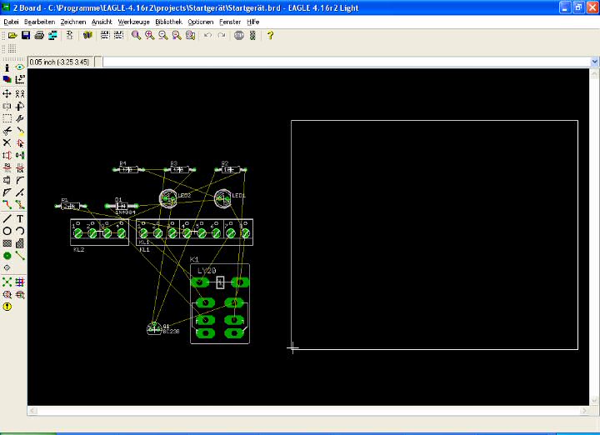Select the Route trace tool
Image resolution: width=600 pixels, height=435 pixels.
click(x=7, y=205)
